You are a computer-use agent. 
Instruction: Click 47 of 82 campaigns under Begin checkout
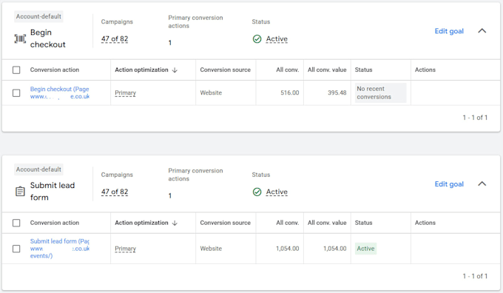[x=115, y=38]
